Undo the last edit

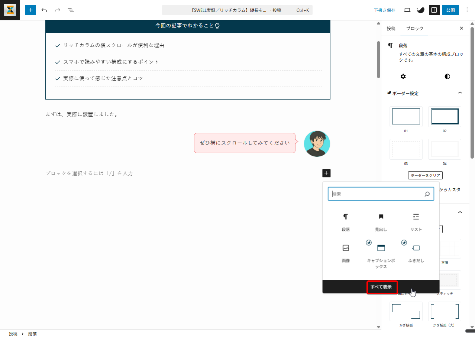pos(44,10)
